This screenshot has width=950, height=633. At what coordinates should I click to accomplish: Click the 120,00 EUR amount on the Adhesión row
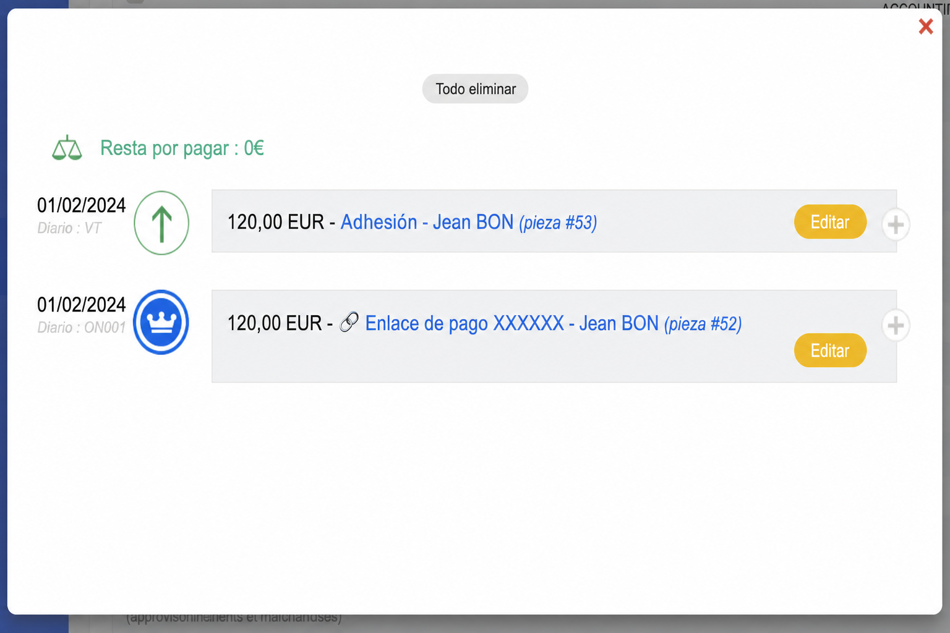click(x=276, y=222)
